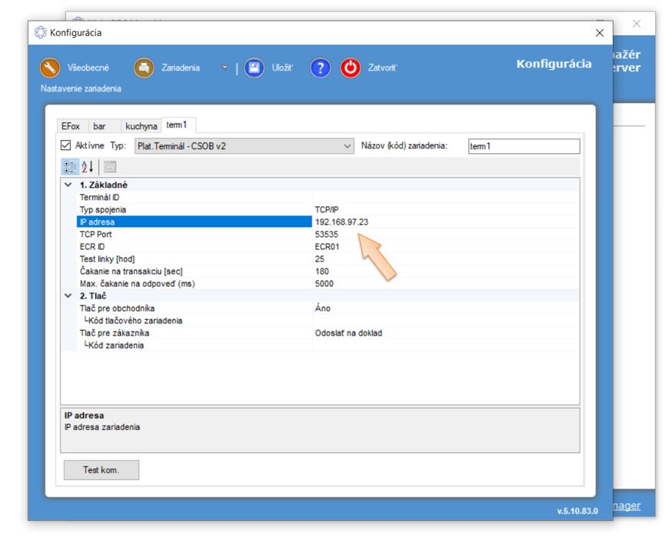Open help with the question mark icon

321,68
